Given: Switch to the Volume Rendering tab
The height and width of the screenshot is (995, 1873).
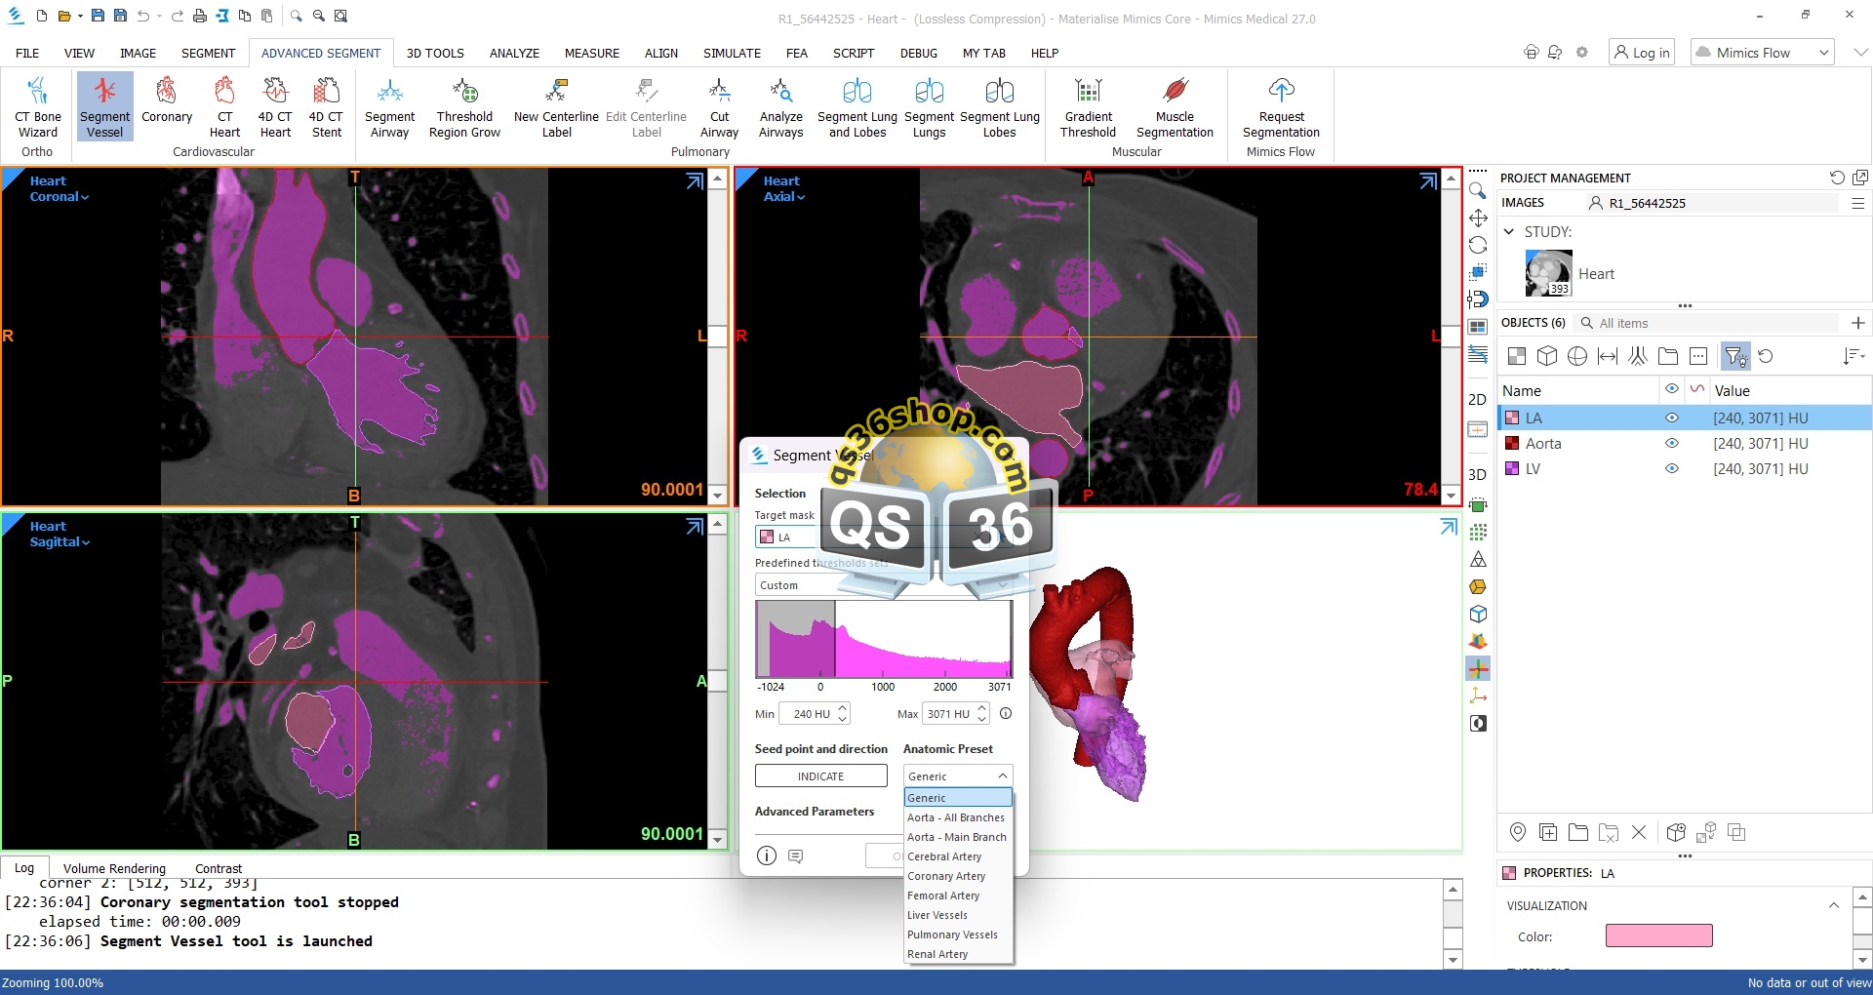Looking at the screenshot, I should tap(114, 868).
